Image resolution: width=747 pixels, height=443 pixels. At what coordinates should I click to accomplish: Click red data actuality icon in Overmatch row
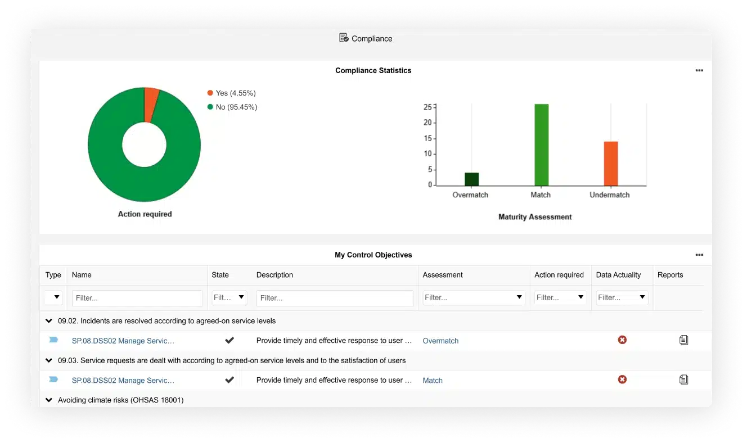(622, 340)
